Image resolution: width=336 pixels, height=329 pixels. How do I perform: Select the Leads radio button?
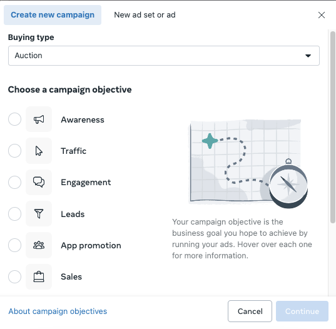coord(14,214)
